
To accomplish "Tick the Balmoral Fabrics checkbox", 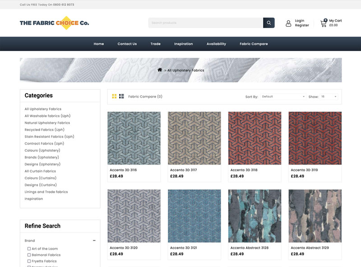I will 29,255.
